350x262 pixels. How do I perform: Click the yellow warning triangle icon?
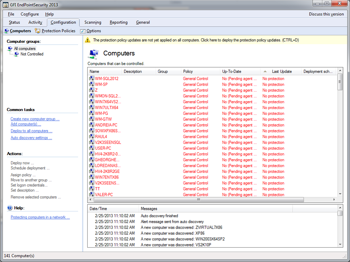coord(88,40)
